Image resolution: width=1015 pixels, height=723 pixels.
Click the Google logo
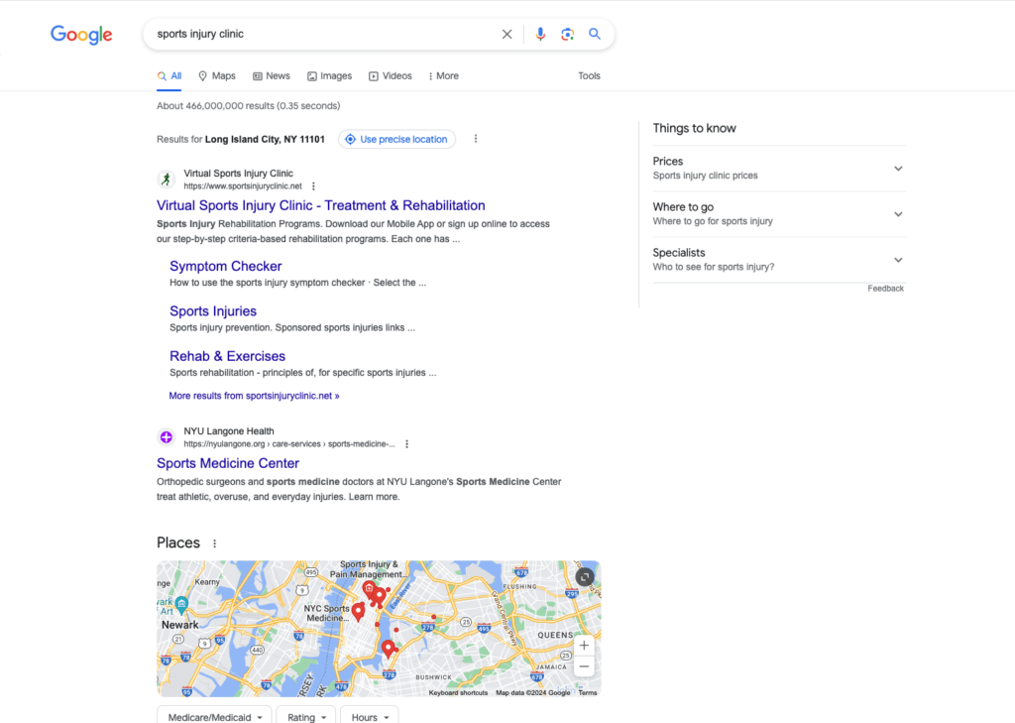pos(81,35)
